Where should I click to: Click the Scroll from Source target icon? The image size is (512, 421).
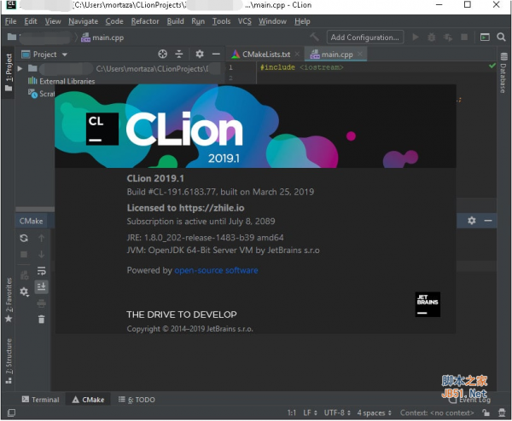162,54
